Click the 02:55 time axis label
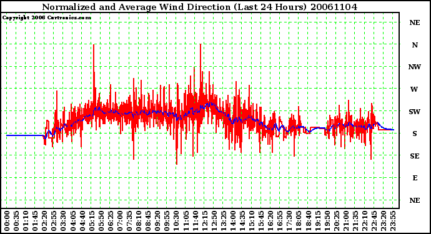 (54, 221)
